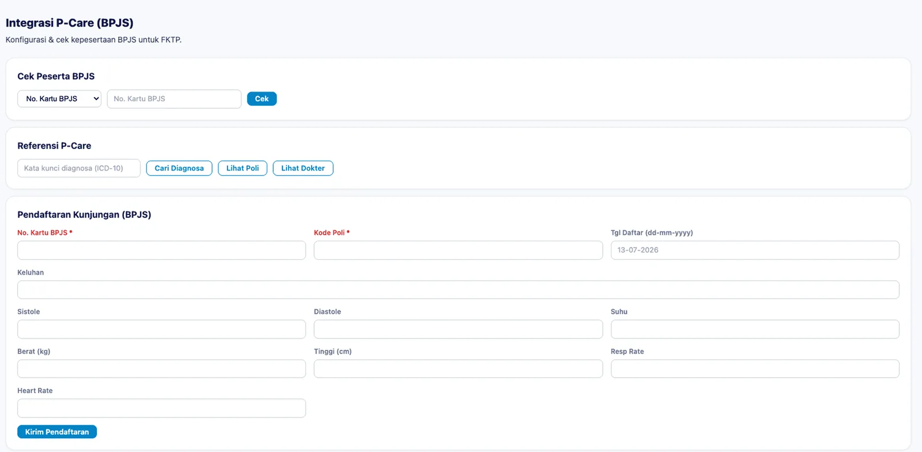Image resolution: width=922 pixels, height=452 pixels.
Task: Click the Tgl Daftar date field
Action: pos(755,250)
